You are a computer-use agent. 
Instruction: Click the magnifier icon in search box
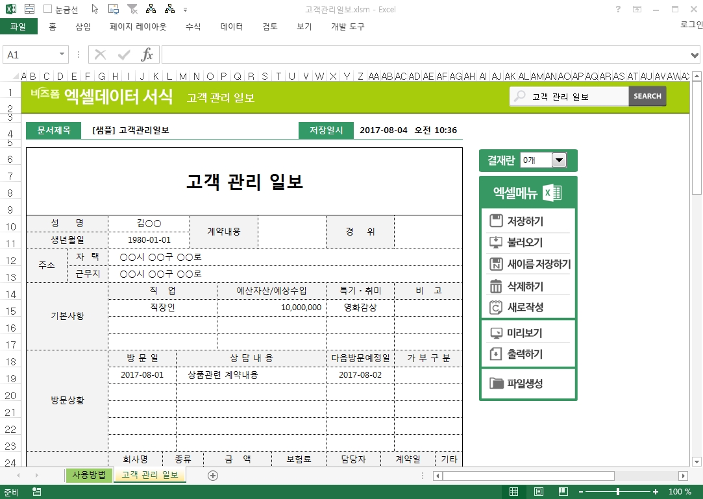pyautogui.click(x=520, y=96)
